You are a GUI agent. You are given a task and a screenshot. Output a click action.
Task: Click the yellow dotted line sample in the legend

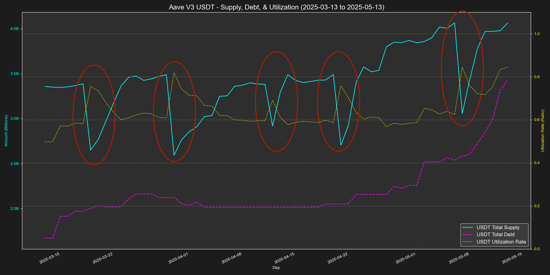(x=468, y=242)
